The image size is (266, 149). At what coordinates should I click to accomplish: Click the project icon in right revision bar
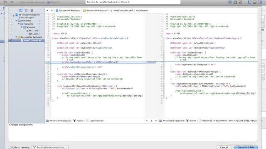pyautogui.click(x=161, y=120)
